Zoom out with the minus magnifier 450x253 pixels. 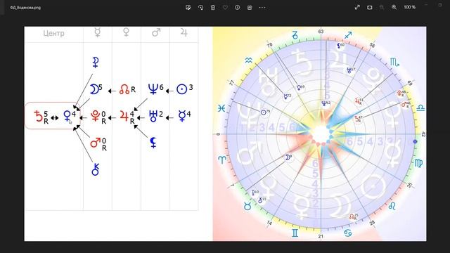click(382, 7)
